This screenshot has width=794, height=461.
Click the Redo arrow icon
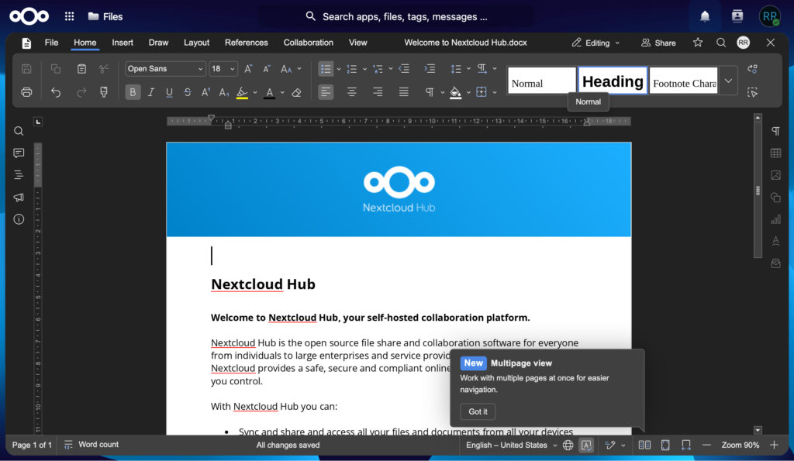[81, 92]
